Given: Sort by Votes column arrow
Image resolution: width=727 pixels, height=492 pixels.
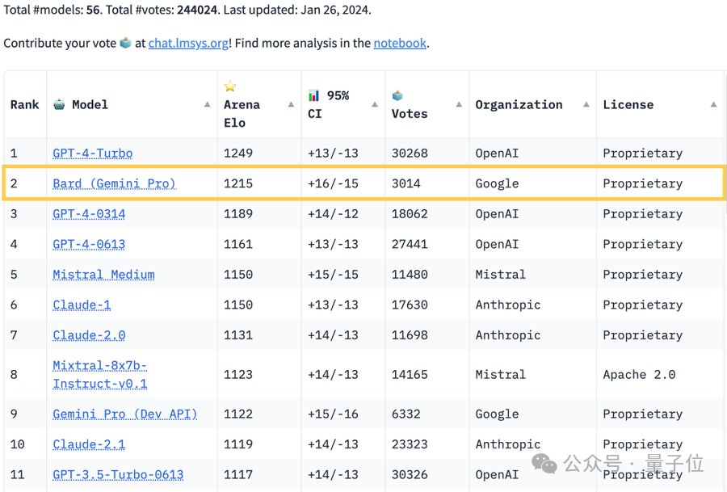Looking at the screenshot, I should point(459,105).
